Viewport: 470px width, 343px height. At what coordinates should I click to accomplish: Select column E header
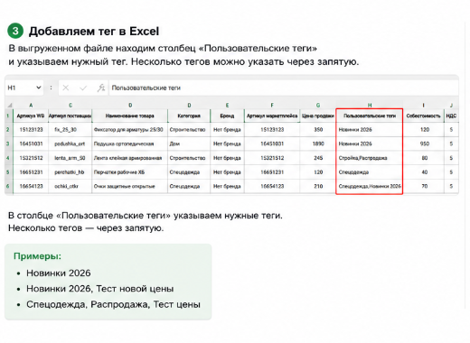click(x=227, y=105)
